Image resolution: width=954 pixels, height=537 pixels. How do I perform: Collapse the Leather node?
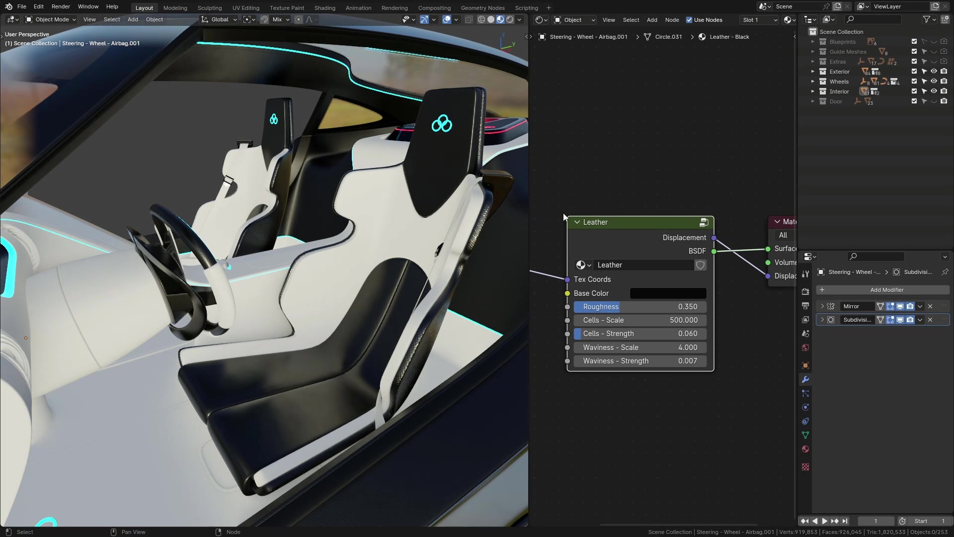(577, 222)
